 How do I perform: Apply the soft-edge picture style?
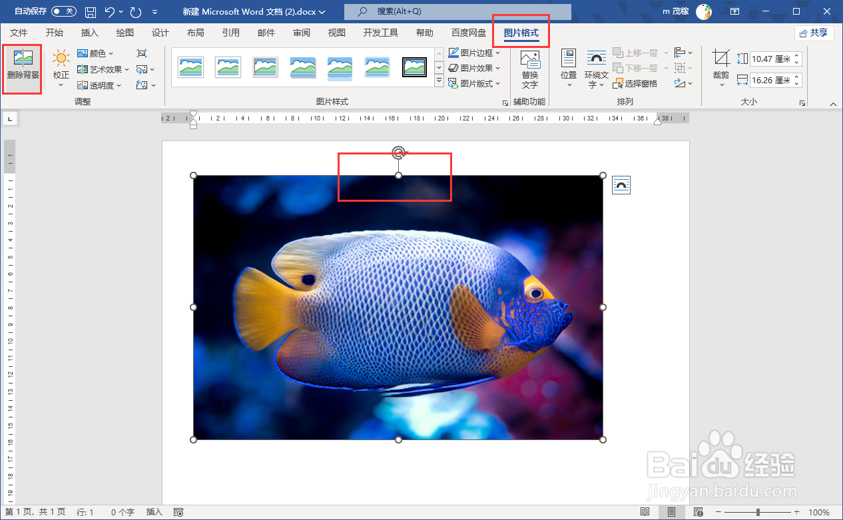(x=378, y=67)
